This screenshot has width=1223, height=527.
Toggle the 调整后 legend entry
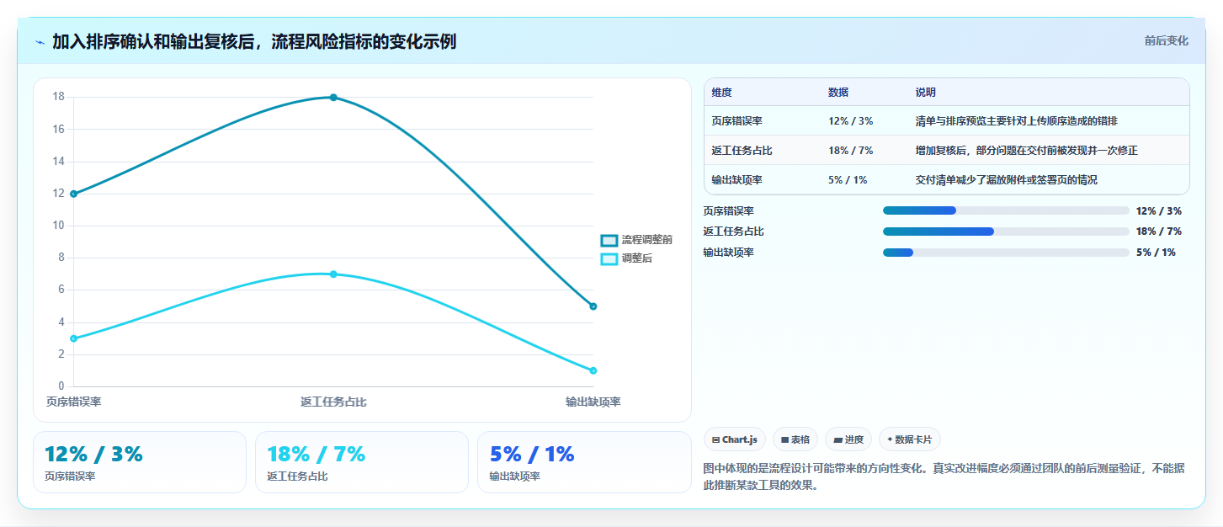pyautogui.click(x=626, y=258)
